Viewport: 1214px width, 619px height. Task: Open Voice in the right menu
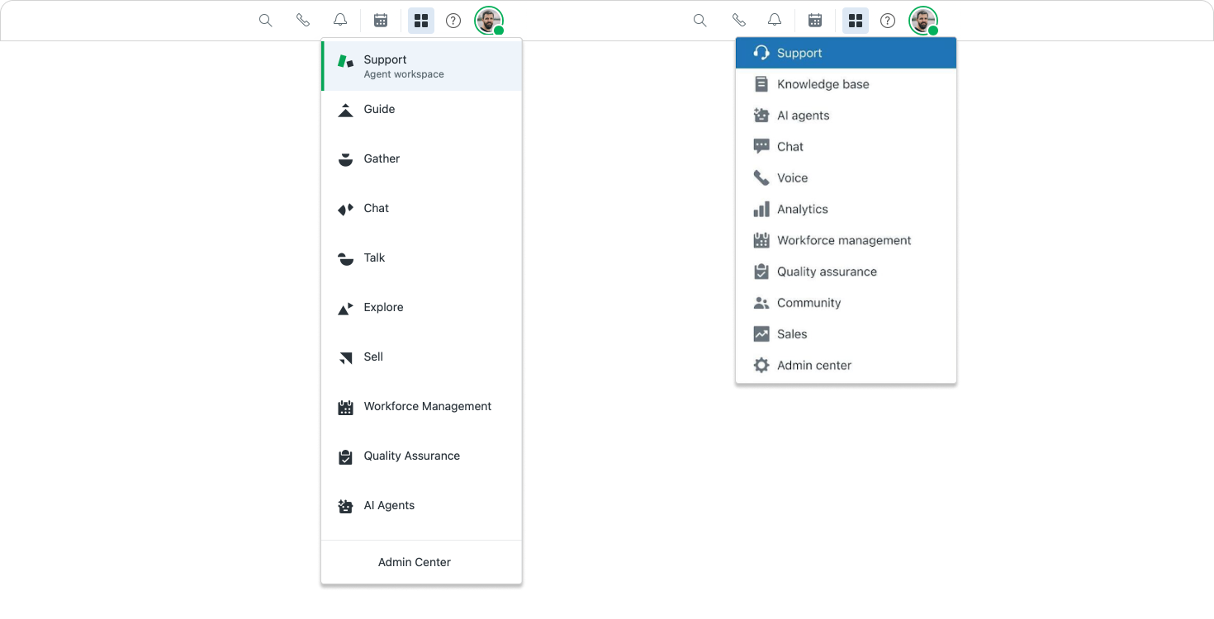(846, 178)
